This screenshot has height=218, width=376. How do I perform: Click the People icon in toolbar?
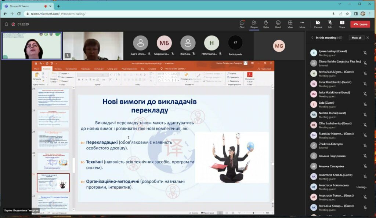(254, 24)
